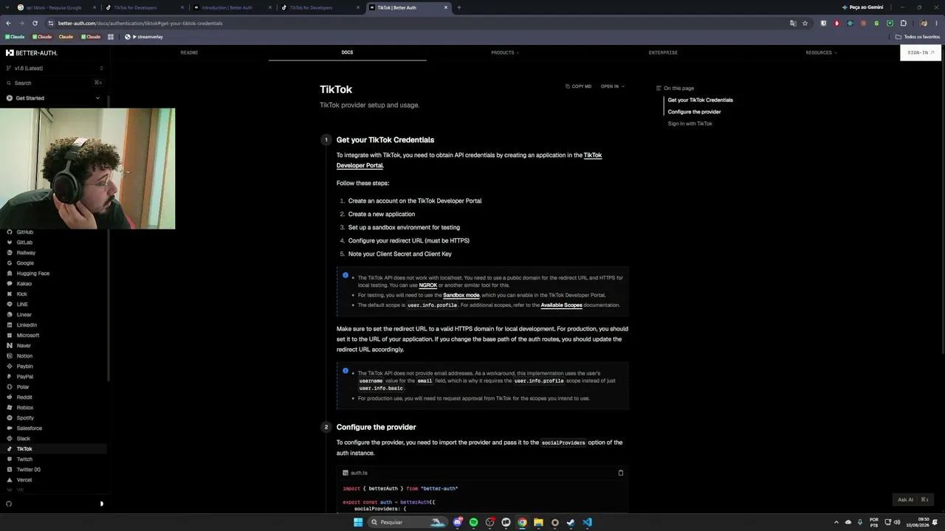The height and width of the screenshot is (531, 945).
Task: Click the volume icon in the system tray
Action: [x=897, y=522]
